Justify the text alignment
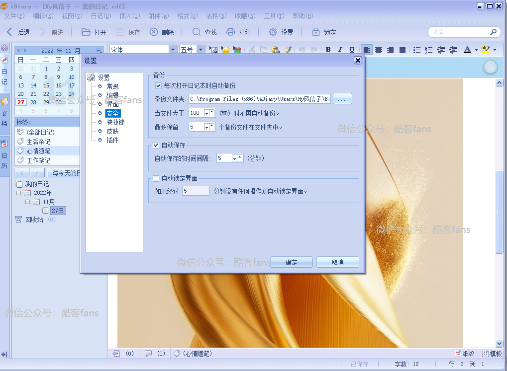This screenshot has height=371, width=507. click(x=402, y=50)
